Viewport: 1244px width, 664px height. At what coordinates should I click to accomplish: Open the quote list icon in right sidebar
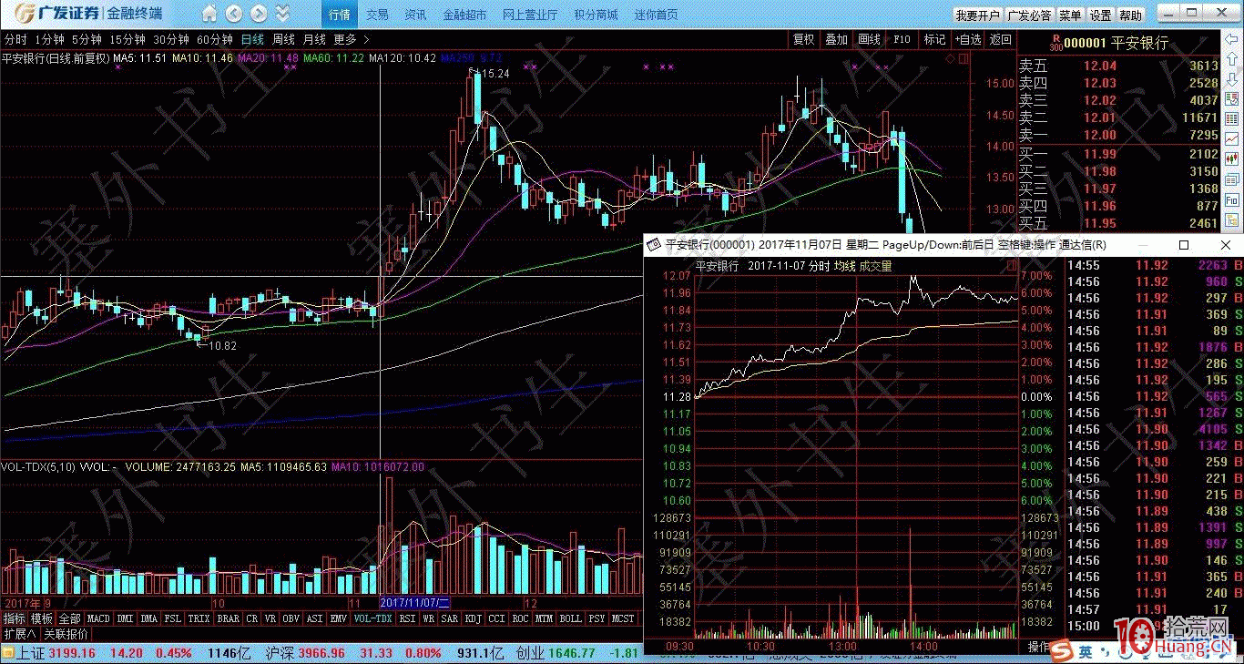point(1232,98)
